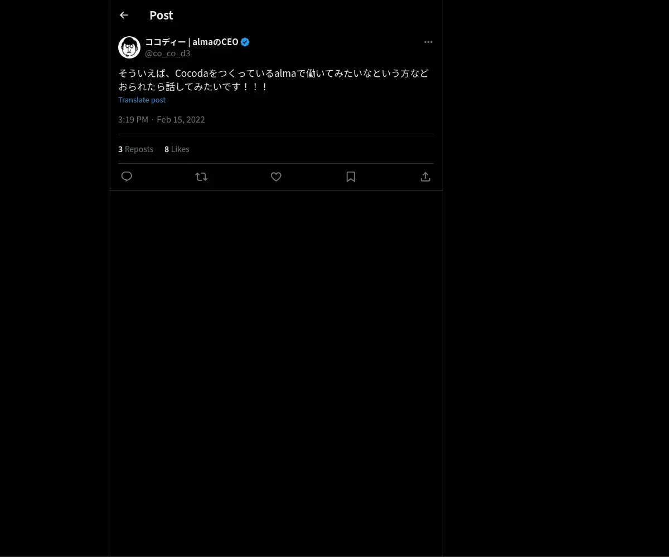View the 3 Reposts list
669x557 pixels.
click(135, 149)
